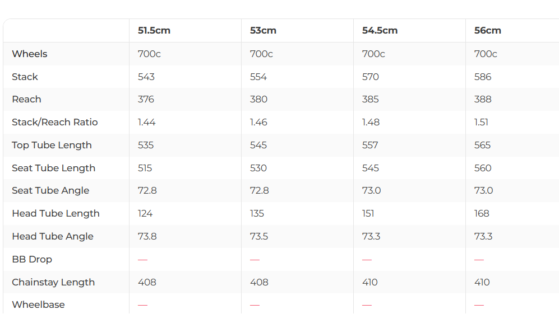Select the Head Tube Length 168 cell
Viewport: 559px width, 314px height.
(x=482, y=214)
